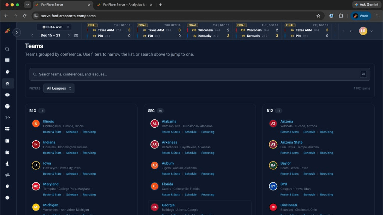Open the calendar icon in the left sidebar
The width and height of the screenshot is (383, 215).
tap(7, 141)
